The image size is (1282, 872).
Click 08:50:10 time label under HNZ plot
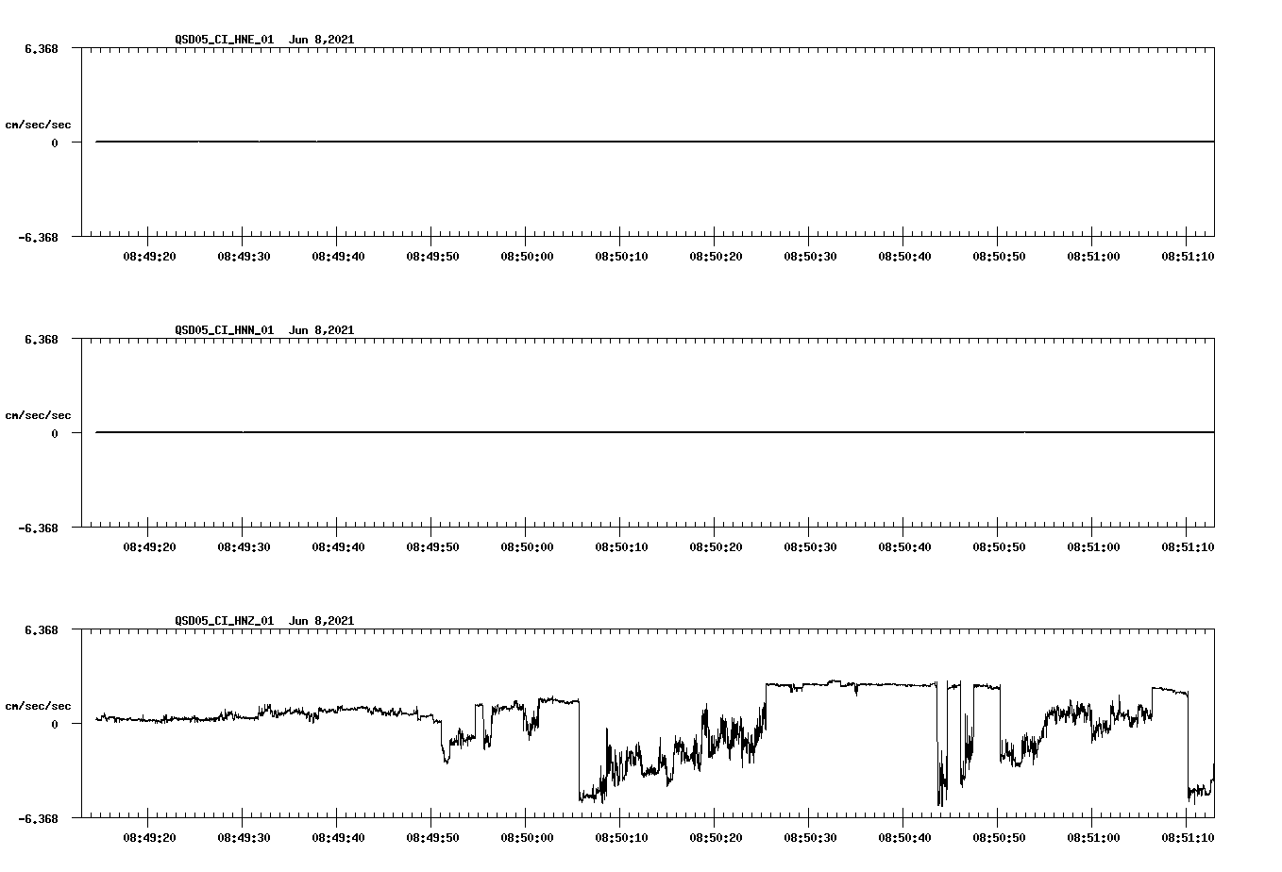[x=621, y=838]
